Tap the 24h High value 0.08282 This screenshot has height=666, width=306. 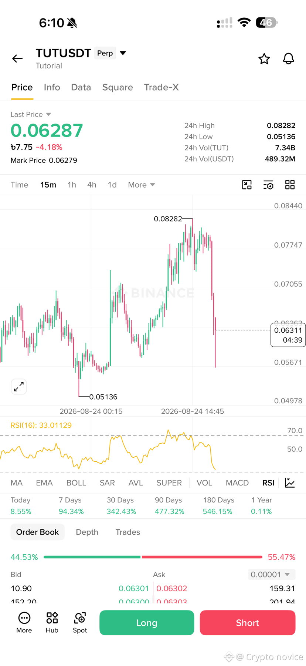(281, 125)
